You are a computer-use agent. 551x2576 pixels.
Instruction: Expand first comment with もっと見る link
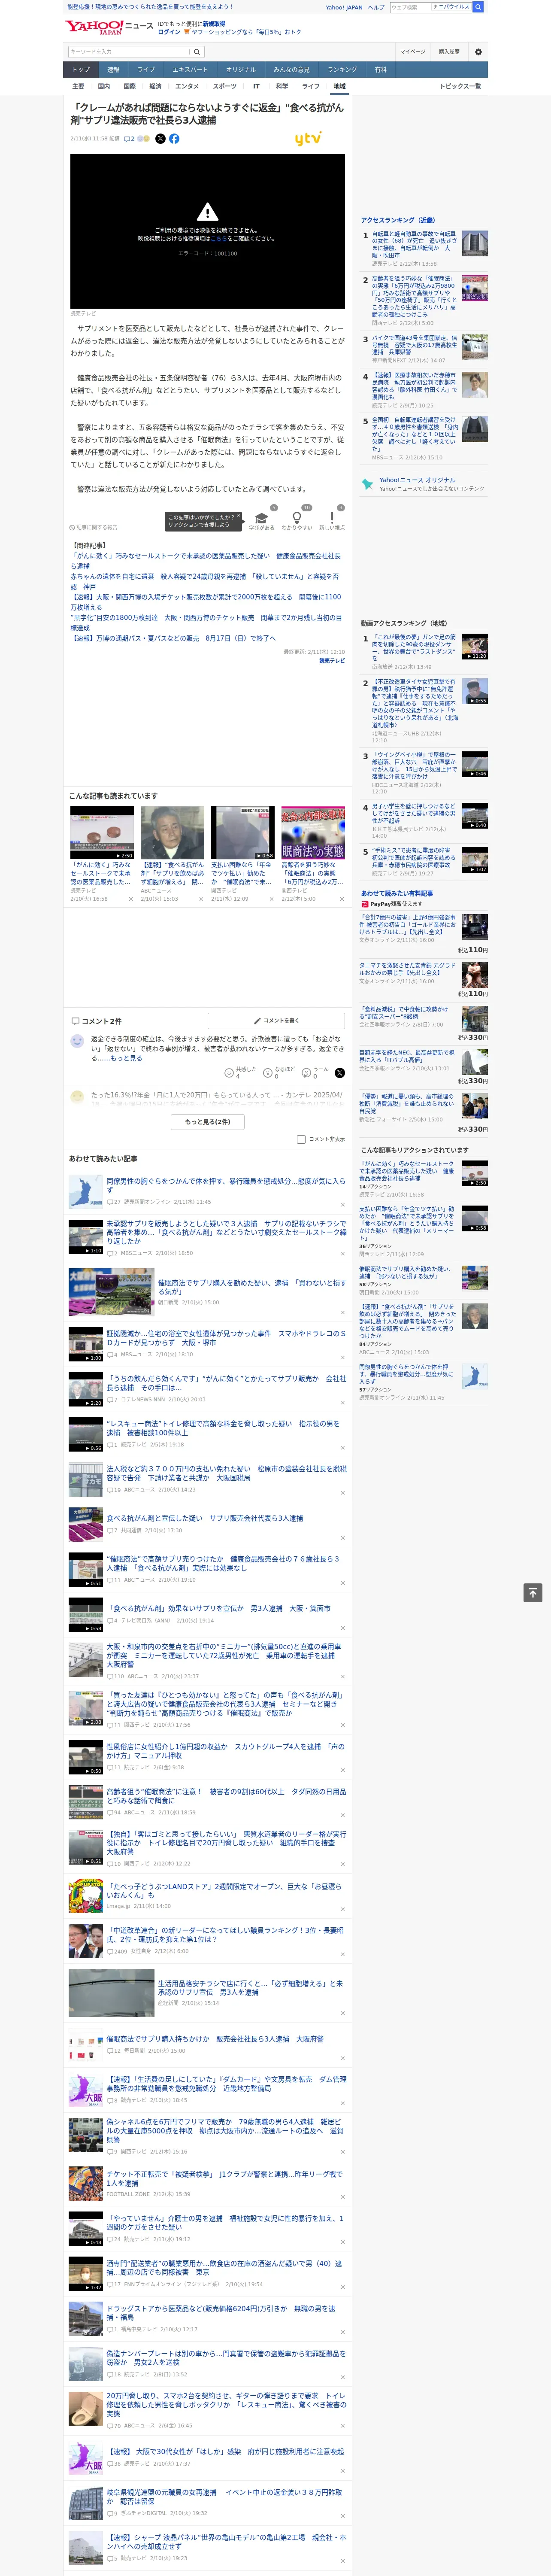coord(126,1057)
